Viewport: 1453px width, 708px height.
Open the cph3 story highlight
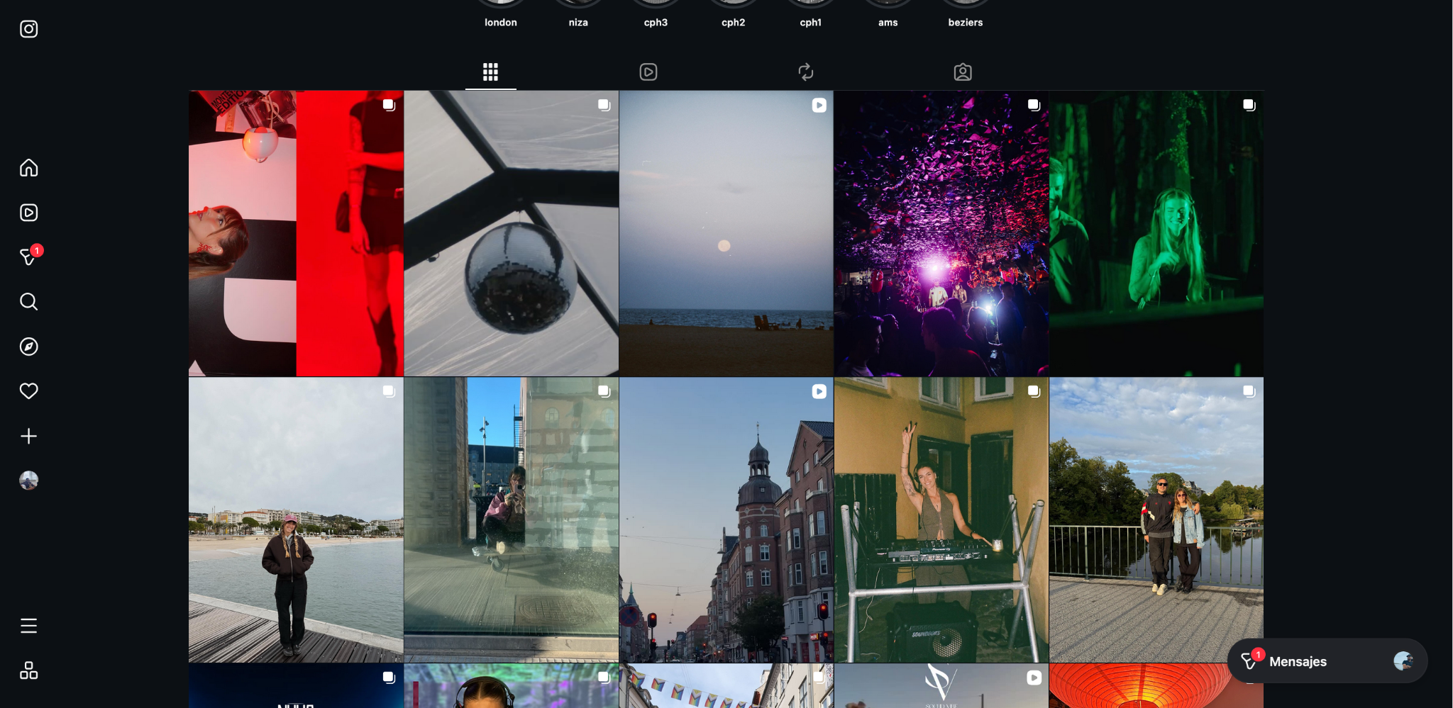click(656, 14)
